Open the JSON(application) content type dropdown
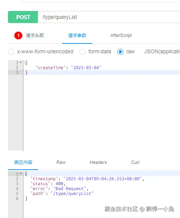The width and height of the screenshot is (180, 218). pos(162,52)
